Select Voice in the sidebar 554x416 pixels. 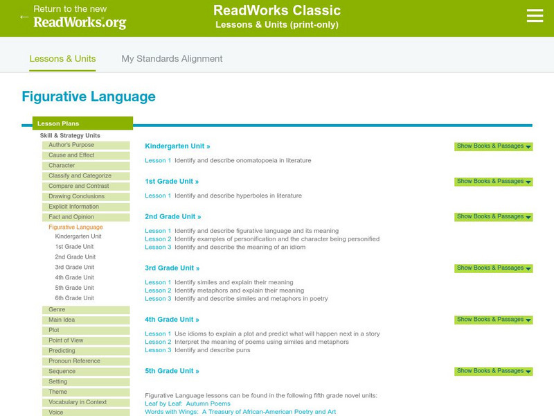86,412
